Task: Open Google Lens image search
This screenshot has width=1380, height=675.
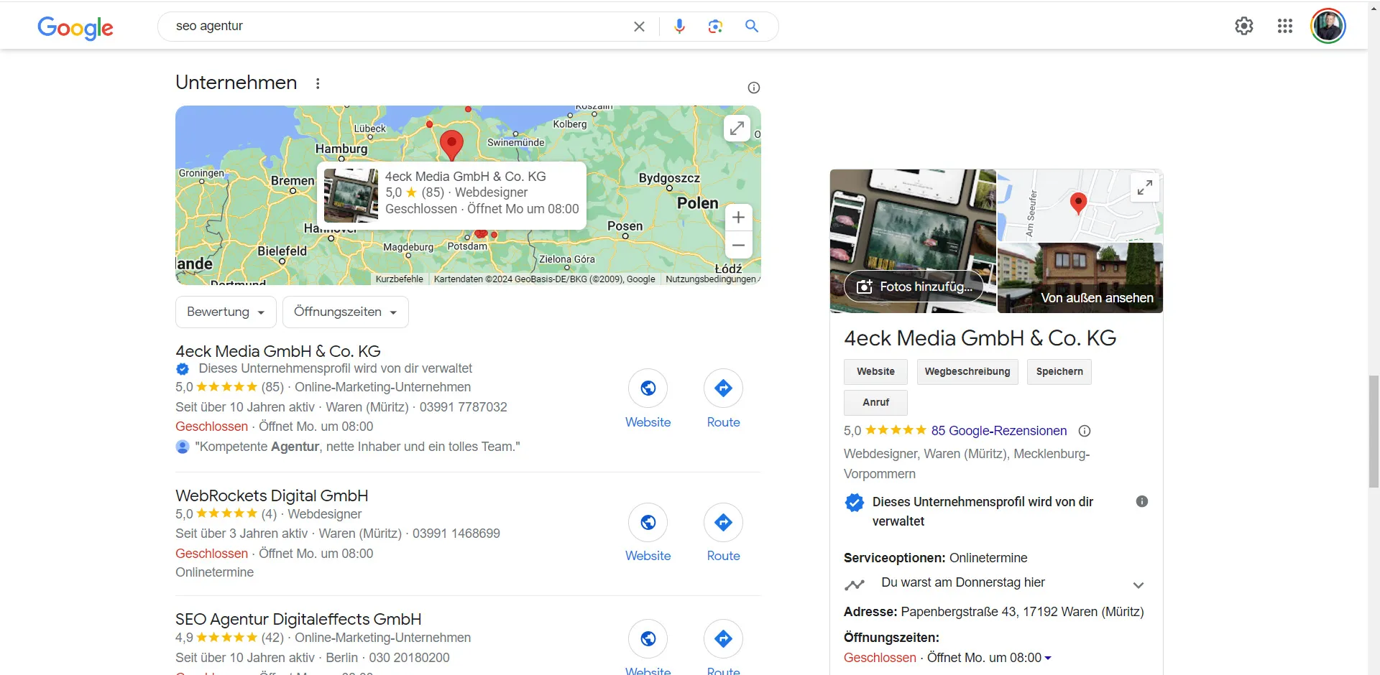Action: pyautogui.click(x=715, y=27)
